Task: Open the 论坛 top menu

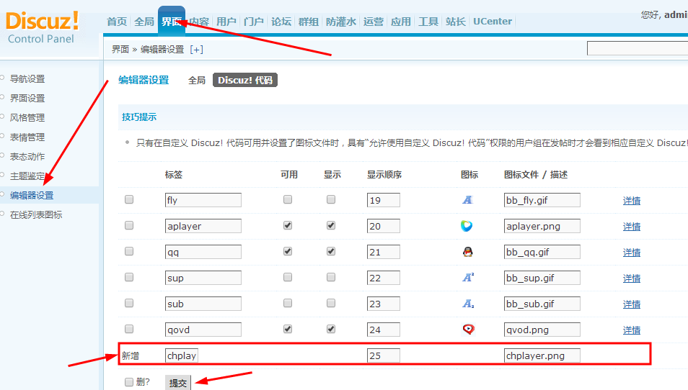Action: [281, 22]
